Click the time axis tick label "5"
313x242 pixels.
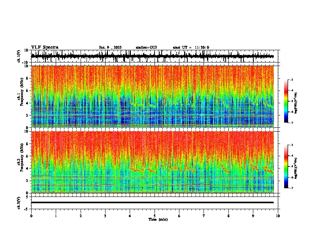(155, 216)
